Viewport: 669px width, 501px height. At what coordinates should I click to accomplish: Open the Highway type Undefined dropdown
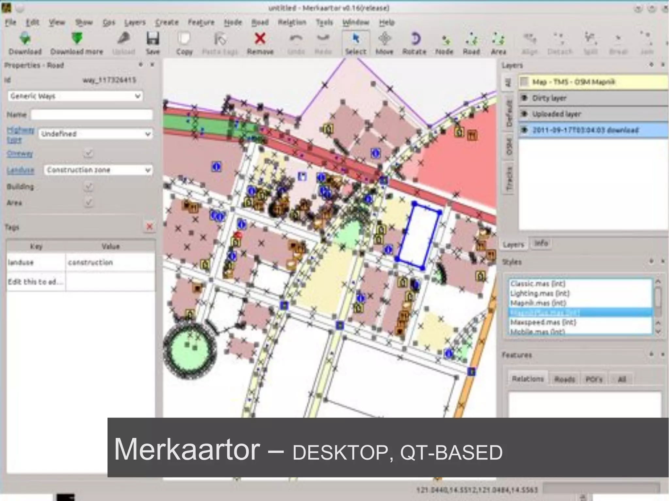(96, 134)
